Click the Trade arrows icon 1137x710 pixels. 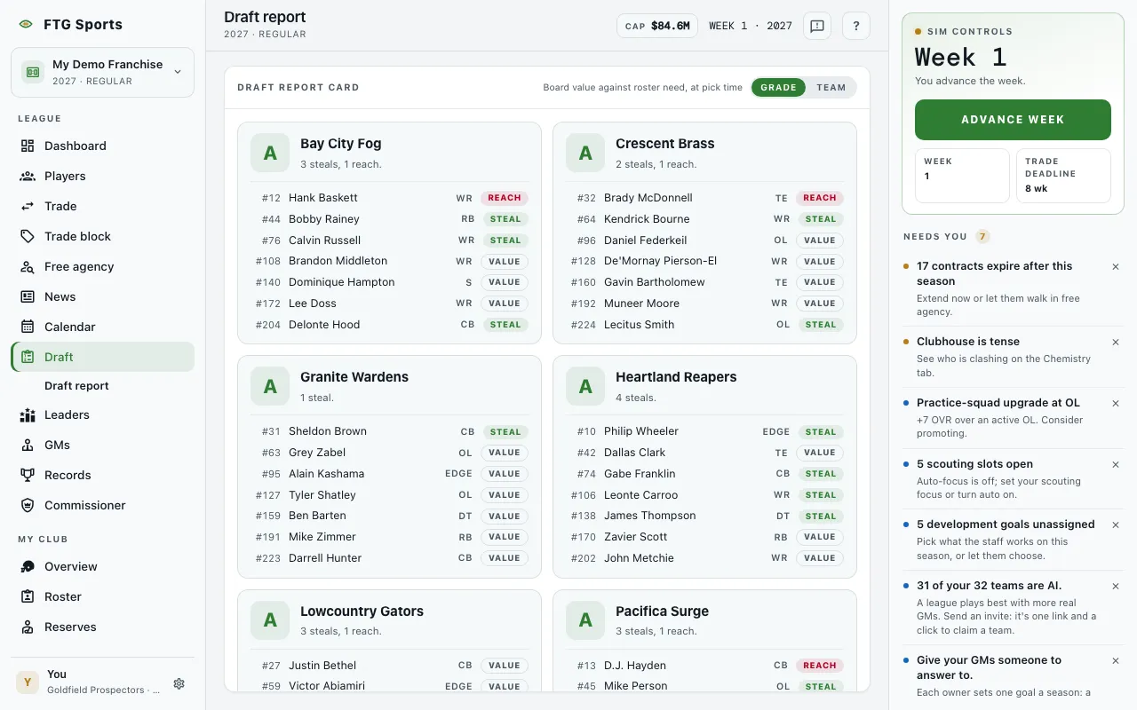pyautogui.click(x=28, y=206)
